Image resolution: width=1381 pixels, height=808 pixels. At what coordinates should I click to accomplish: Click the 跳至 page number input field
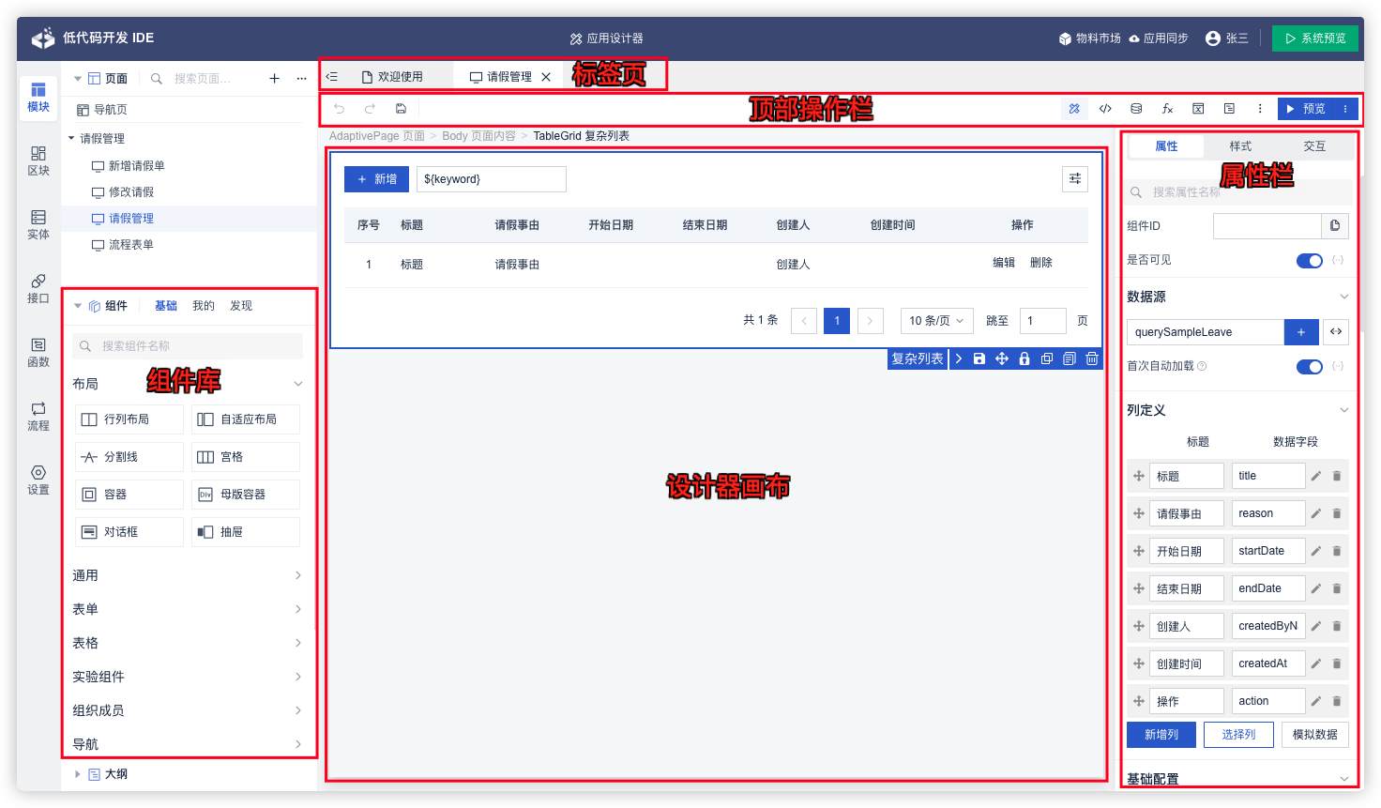coord(1042,320)
